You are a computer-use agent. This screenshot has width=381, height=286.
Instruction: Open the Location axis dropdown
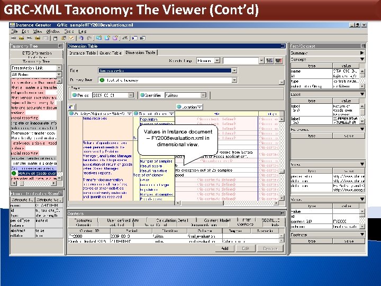199,107
